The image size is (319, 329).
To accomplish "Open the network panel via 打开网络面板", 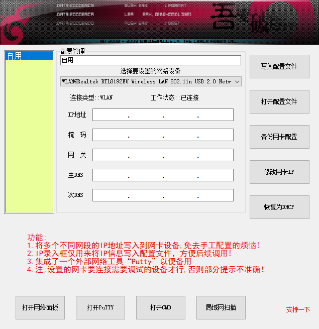I will [x=40, y=307].
